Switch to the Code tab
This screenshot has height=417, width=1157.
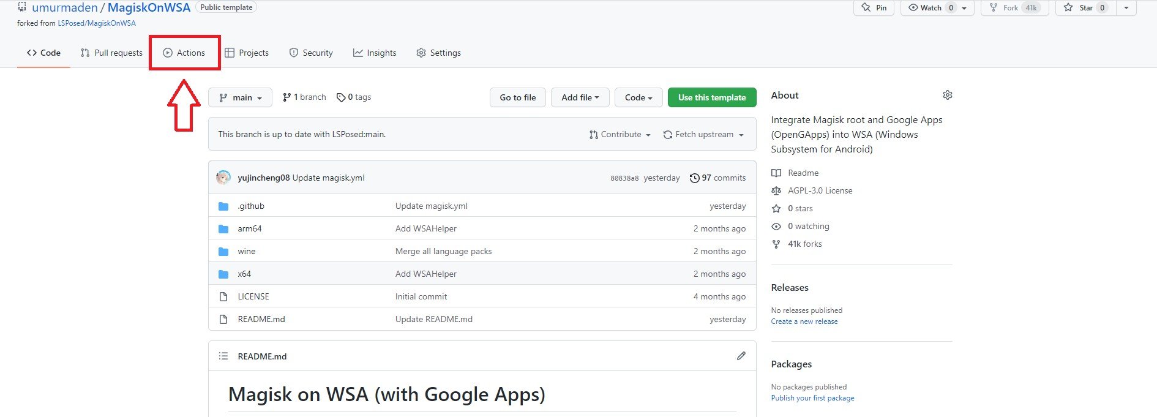click(43, 53)
